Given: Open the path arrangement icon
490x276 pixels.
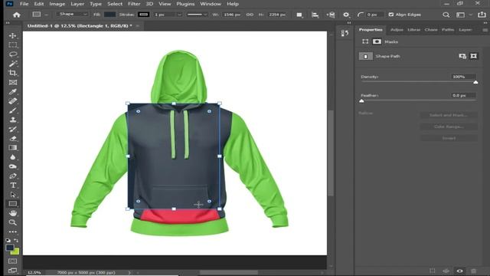Looking at the screenshot, I should click(331, 15).
